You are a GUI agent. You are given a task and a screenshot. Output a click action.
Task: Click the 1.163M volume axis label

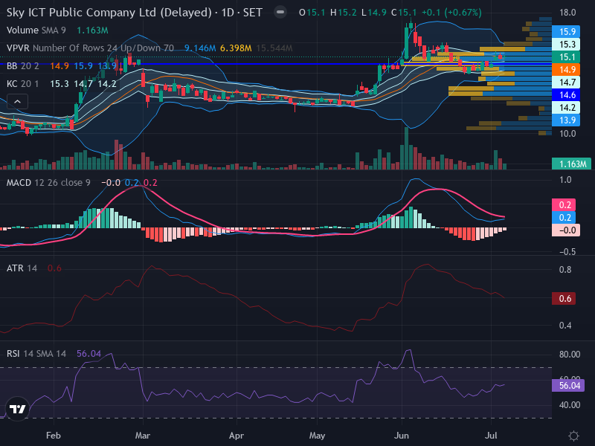[571, 164]
